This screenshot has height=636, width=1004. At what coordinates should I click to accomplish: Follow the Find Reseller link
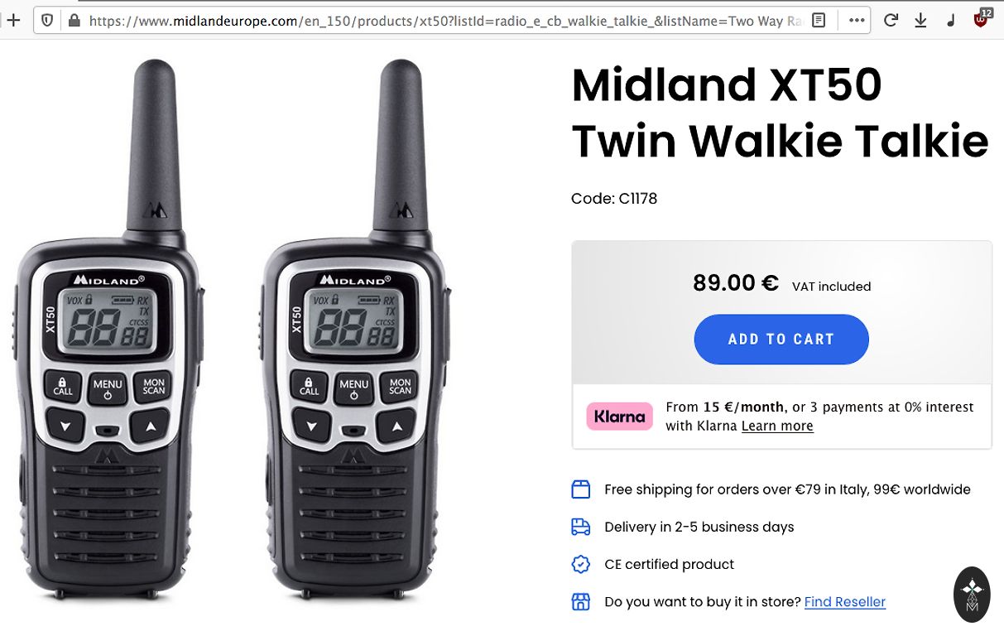(x=845, y=602)
